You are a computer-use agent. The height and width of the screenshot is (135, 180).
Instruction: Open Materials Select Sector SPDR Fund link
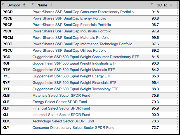[61, 96]
